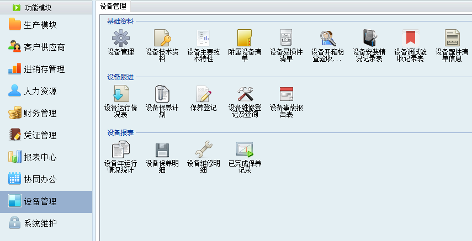Image resolution: width=472 pixels, height=241 pixels.
Task: Open 设备安装情况记录表 icon
Action: coord(369,38)
